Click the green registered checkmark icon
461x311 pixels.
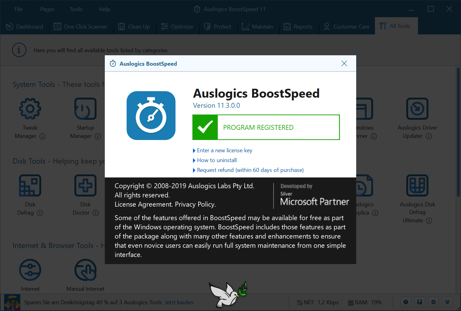click(205, 127)
